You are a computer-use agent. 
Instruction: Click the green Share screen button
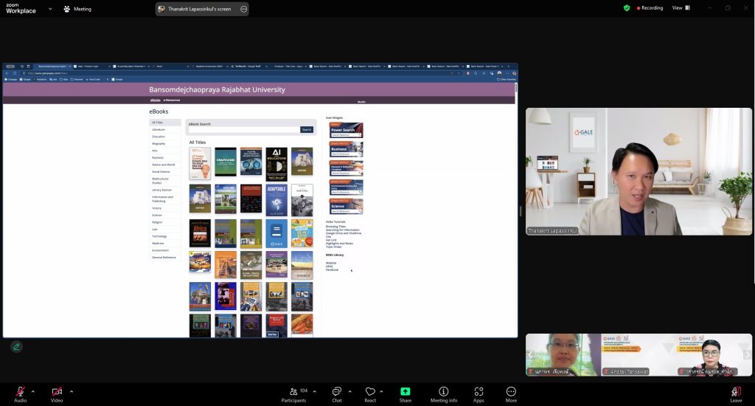click(x=406, y=394)
